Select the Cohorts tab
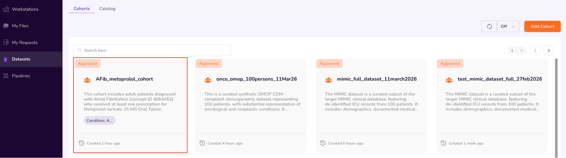This screenshot has height=158, width=566. pos(82,9)
